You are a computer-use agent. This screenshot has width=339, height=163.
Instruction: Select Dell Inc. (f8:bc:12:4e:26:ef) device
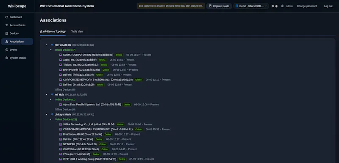pos(78,139)
